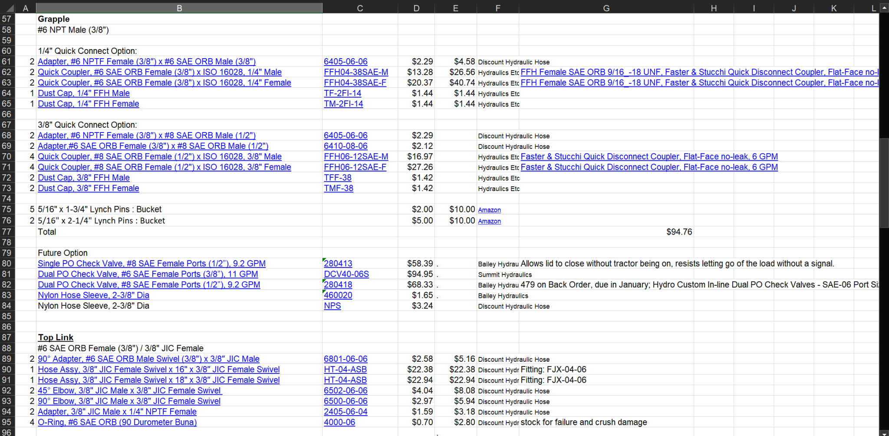Select row 77 header

[7, 232]
